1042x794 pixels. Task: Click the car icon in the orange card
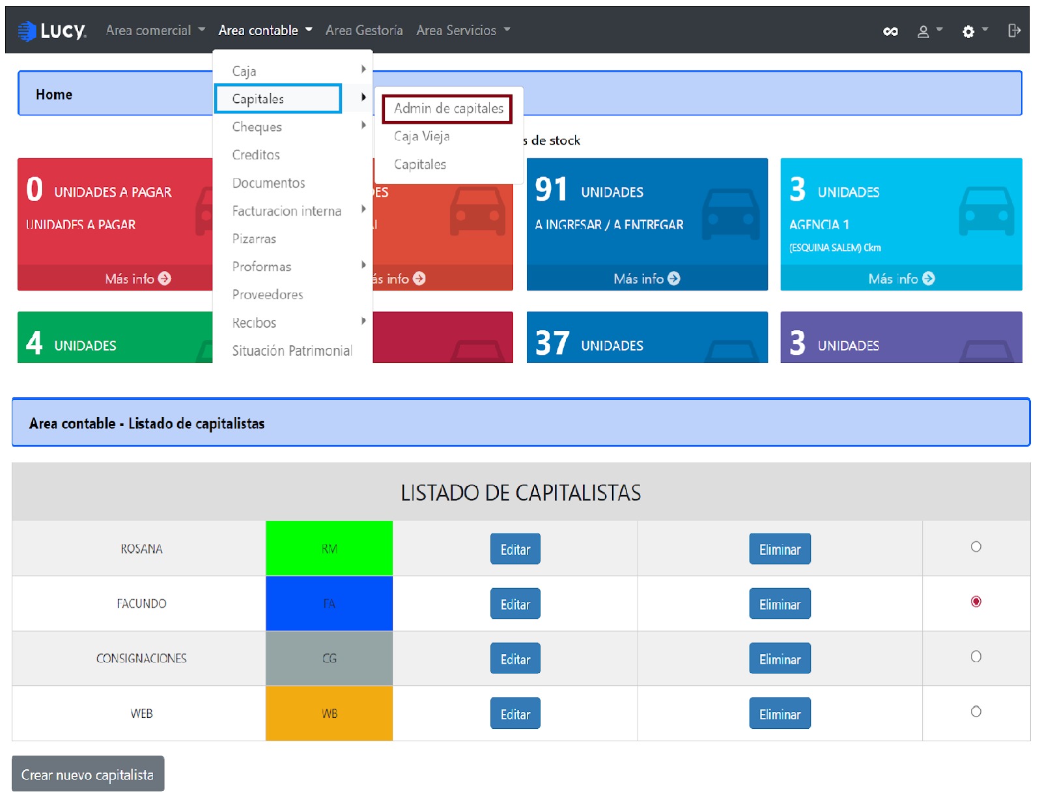pos(477,211)
